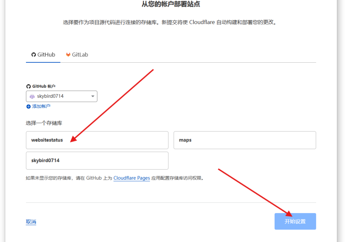The width and height of the screenshot is (345, 242).
Task: Select the websitestatus repository
Action: pos(97,140)
